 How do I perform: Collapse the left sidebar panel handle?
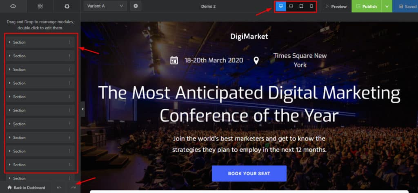click(x=82, y=109)
